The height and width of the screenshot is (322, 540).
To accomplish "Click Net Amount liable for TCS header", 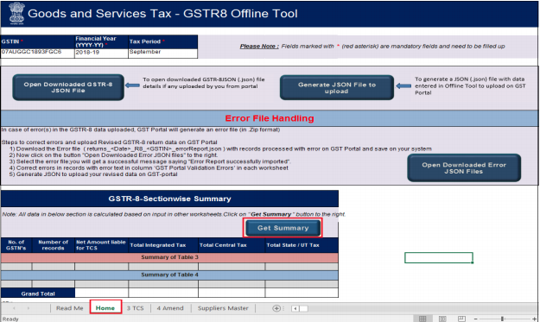I will [101, 245].
